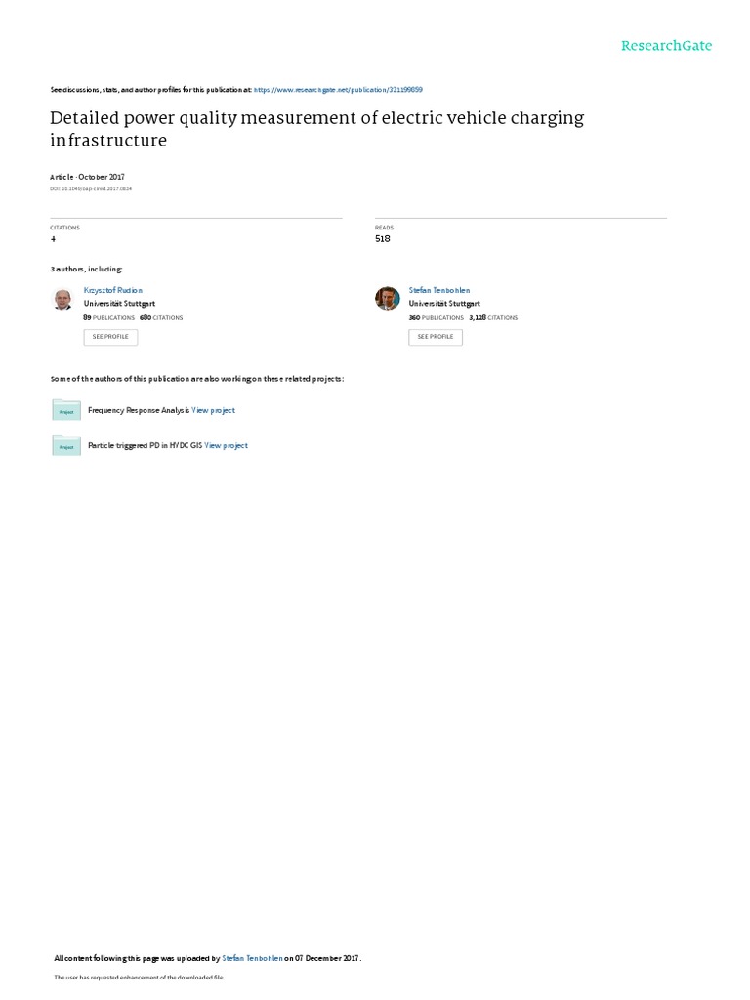Open View project for Frequency Response Analysis
The height and width of the screenshot is (1000, 750).
[214, 411]
